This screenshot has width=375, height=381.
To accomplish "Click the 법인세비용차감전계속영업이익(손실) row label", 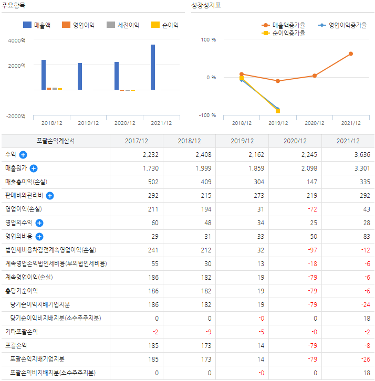I will point(51,250).
